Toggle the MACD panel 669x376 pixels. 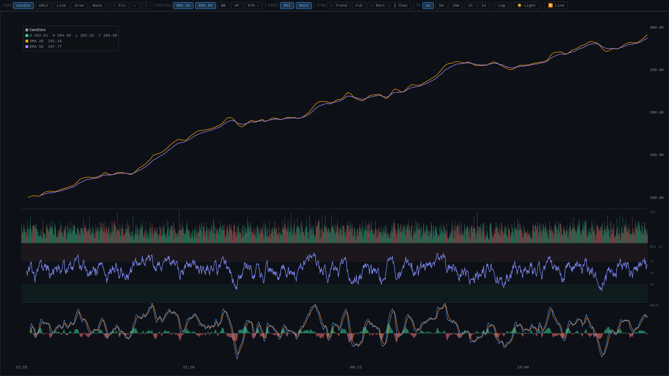tap(304, 6)
